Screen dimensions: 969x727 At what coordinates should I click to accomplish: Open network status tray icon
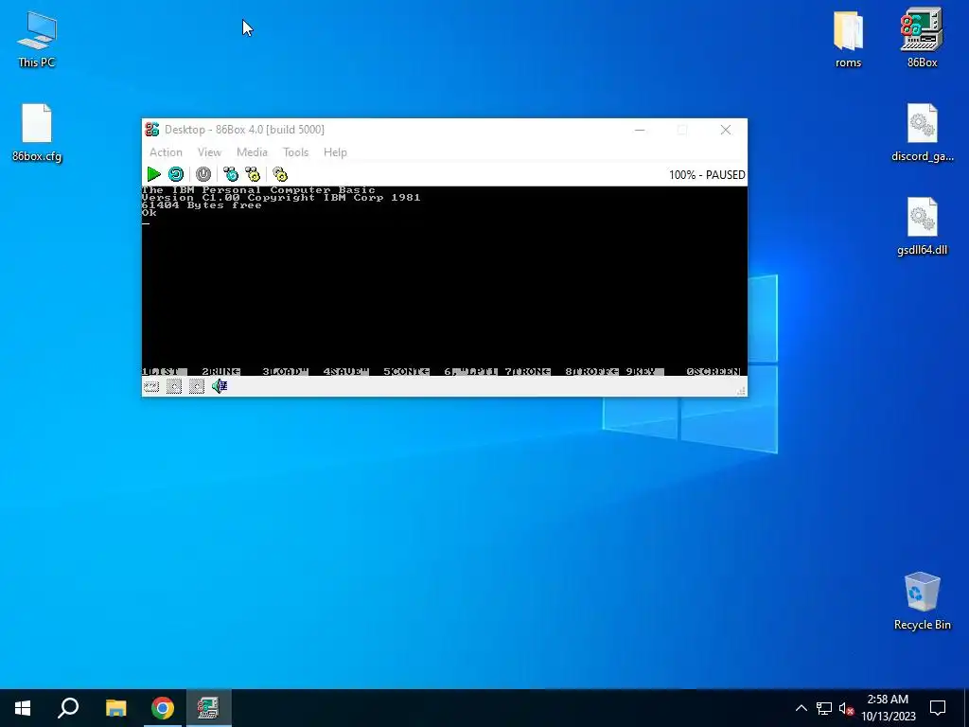pyautogui.click(x=824, y=708)
